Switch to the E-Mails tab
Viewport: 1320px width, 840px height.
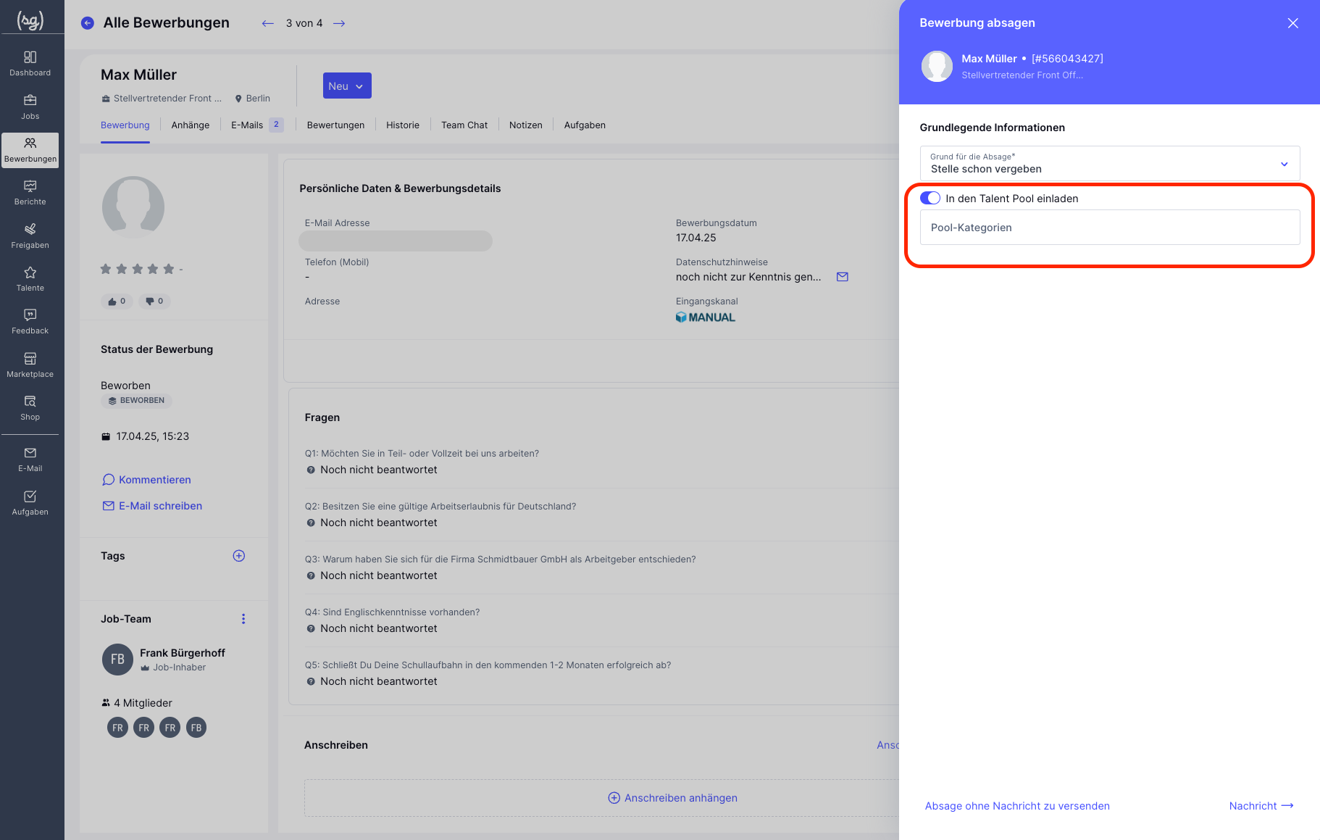pos(256,125)
